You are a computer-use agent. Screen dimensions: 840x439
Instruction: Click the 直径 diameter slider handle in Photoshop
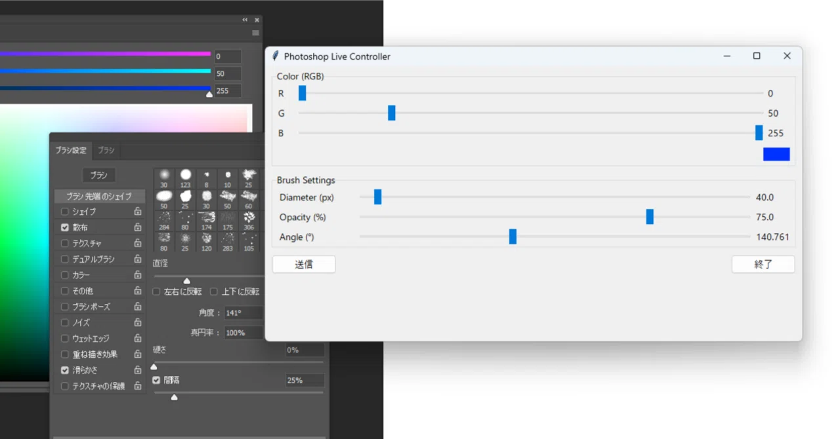pos(187,280)
